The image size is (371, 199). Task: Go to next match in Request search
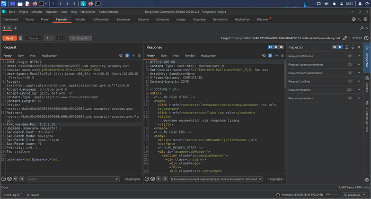click(x=22, y=179)
